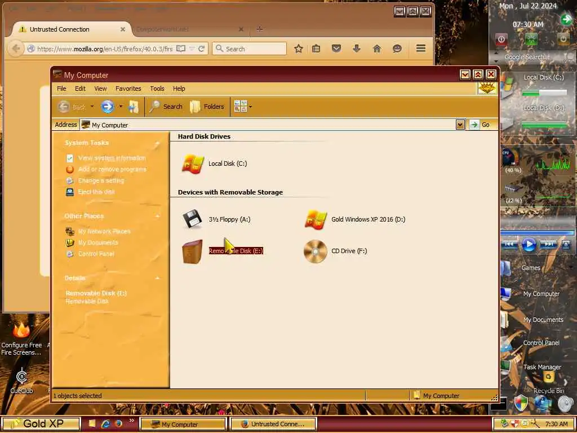This screenshot has width=577, height=433.
Task: Click the Local Disk (C:) usage bar in sidebar
Action: coord(544,93)
